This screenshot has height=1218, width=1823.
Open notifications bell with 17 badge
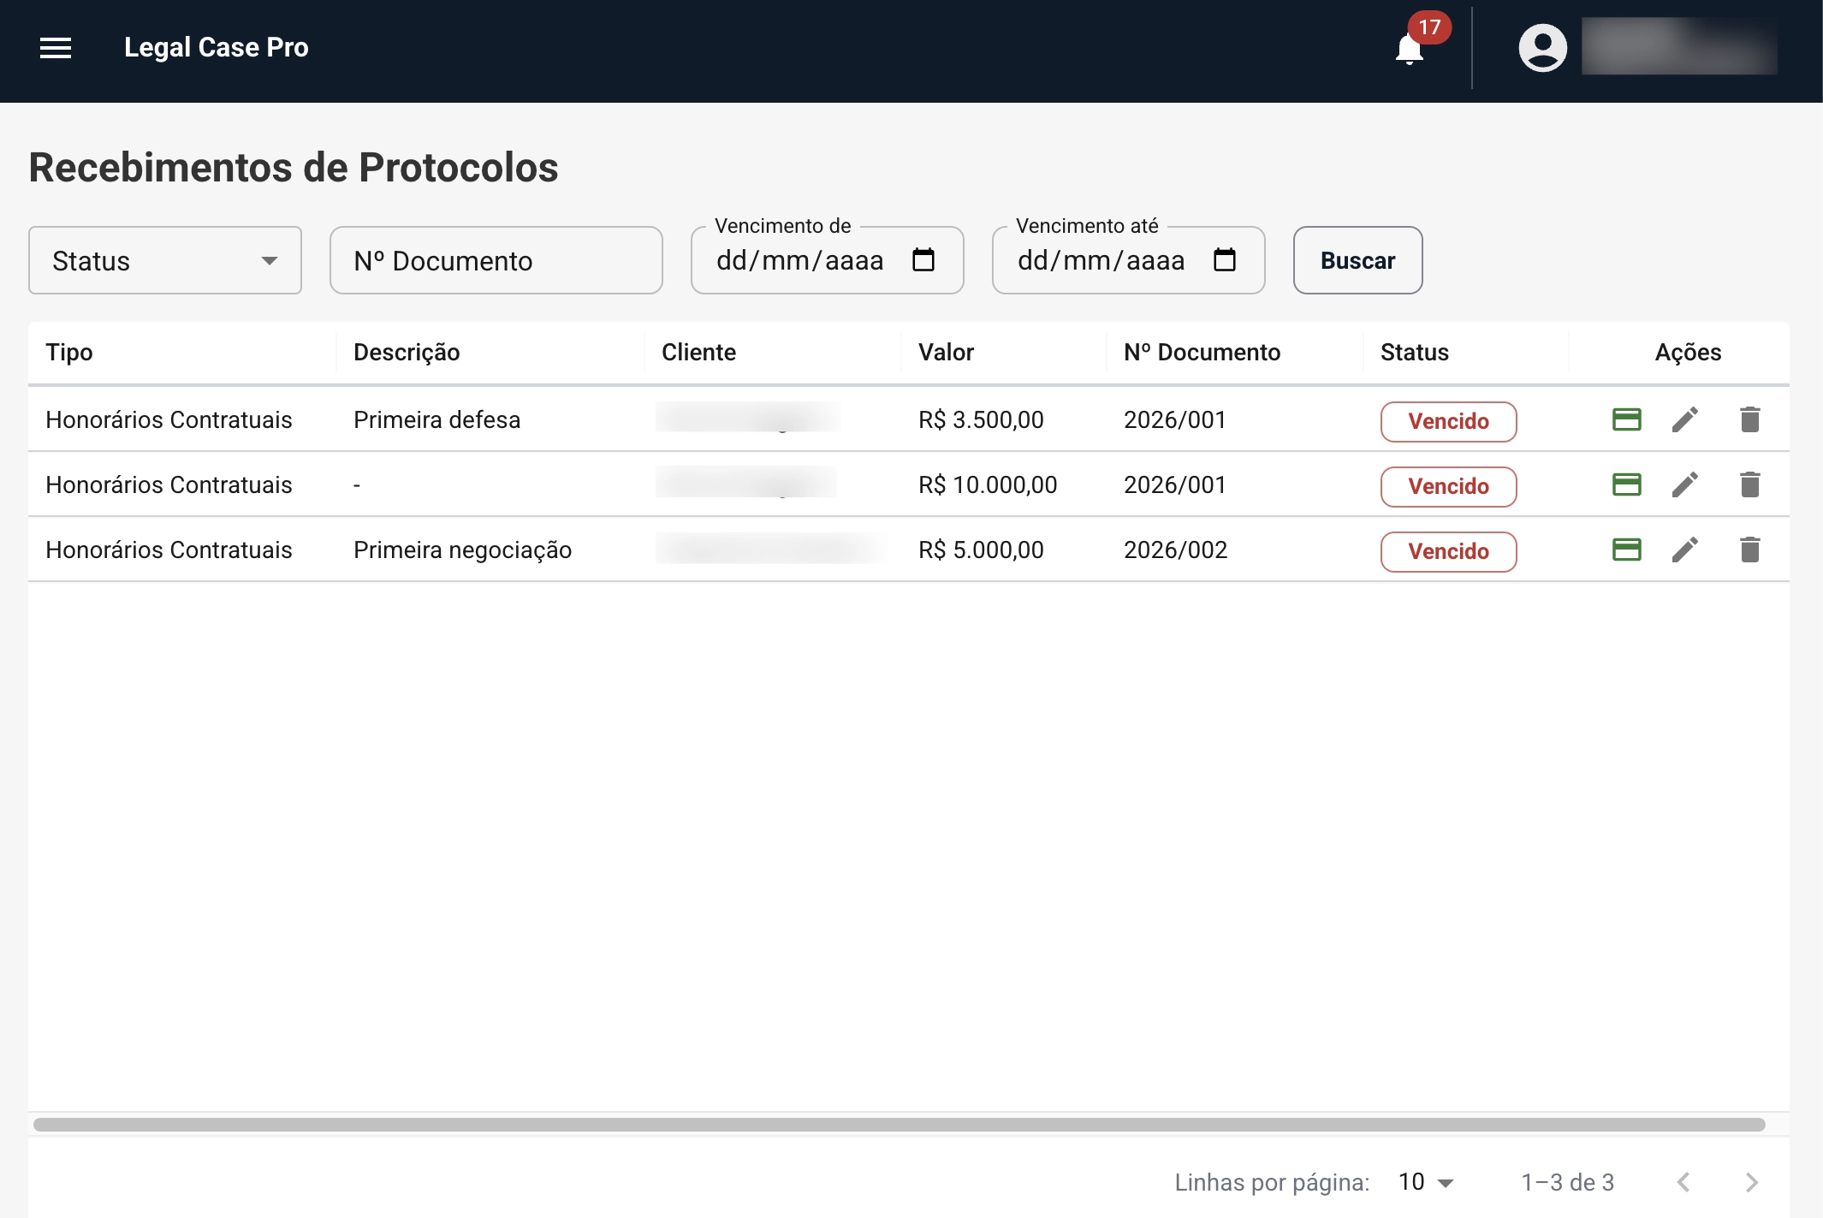tap(1410, 49)
